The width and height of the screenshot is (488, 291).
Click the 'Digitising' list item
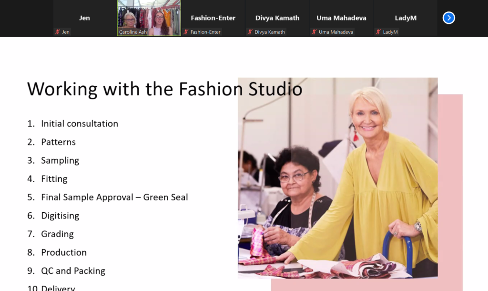[x=60, y=216]
